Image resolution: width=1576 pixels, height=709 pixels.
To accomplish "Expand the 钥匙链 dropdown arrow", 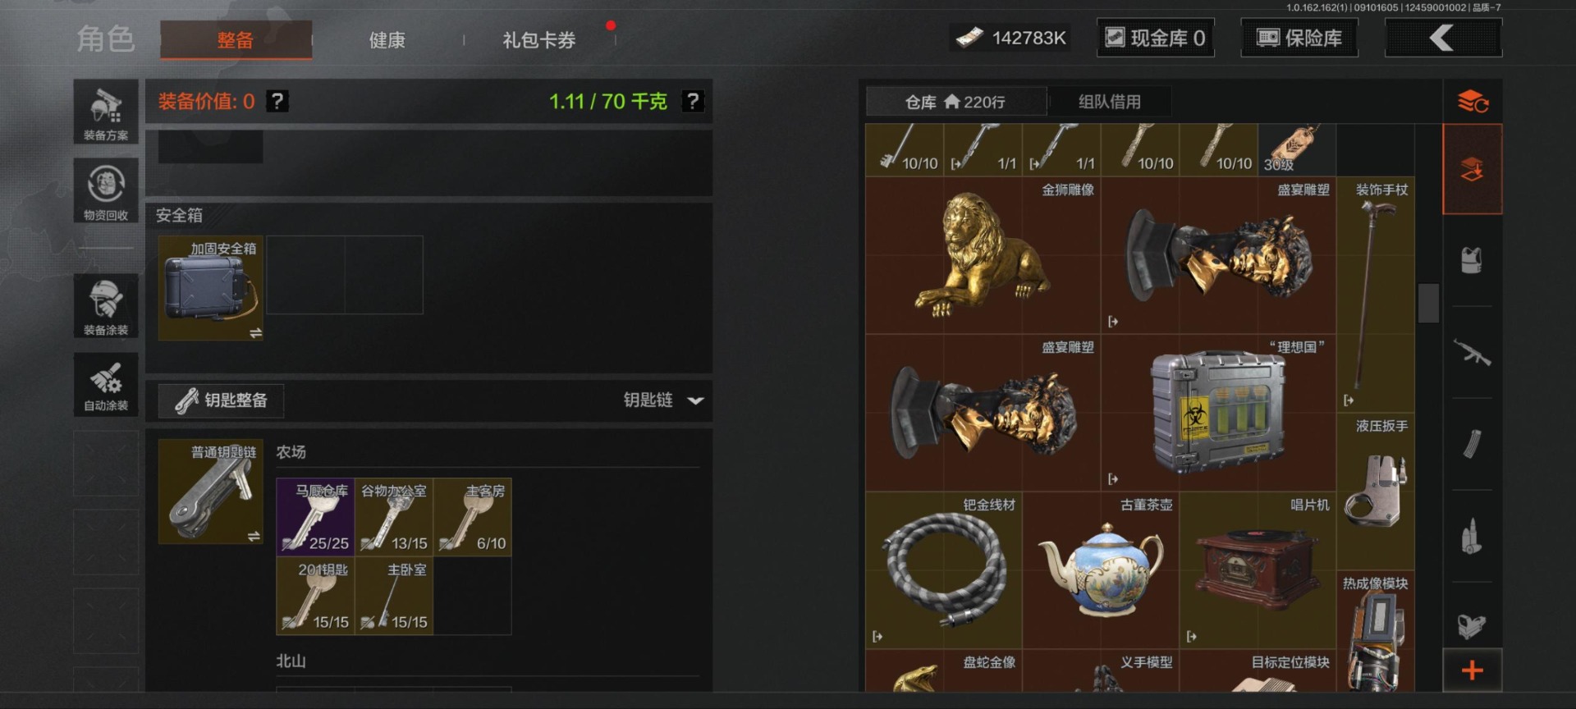I will click(695, 400).
